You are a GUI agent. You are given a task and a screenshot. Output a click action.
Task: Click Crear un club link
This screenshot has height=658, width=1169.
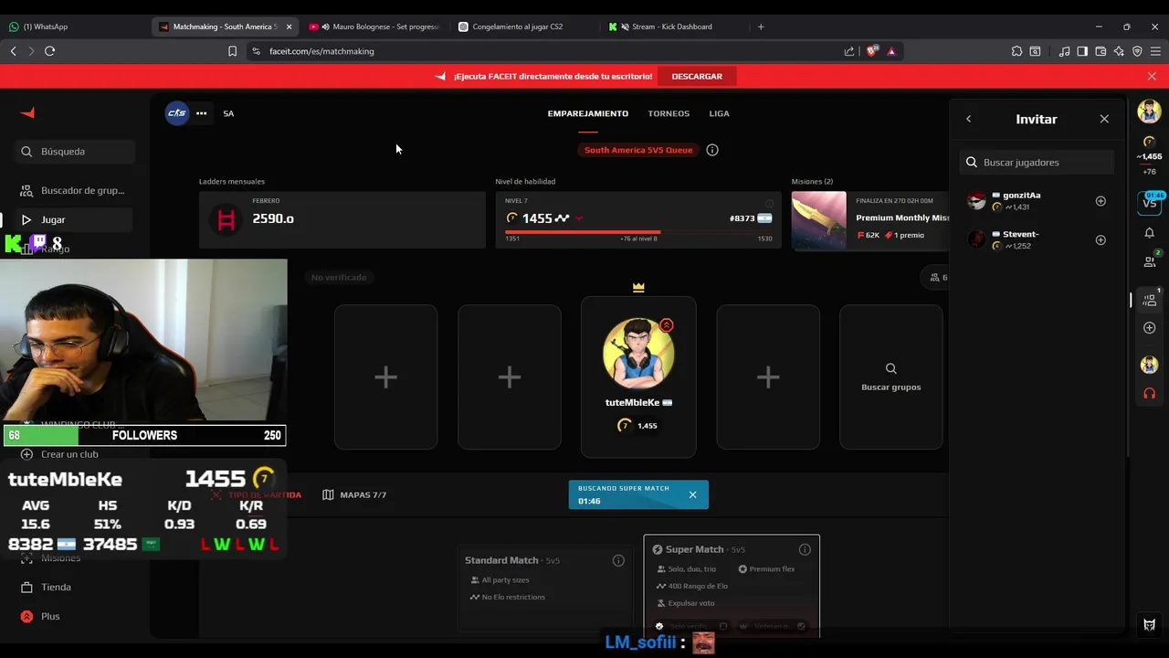tap(60, 454)
